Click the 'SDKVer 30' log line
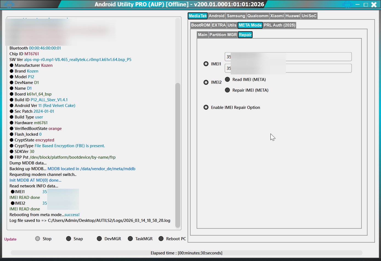 (22, 152)
